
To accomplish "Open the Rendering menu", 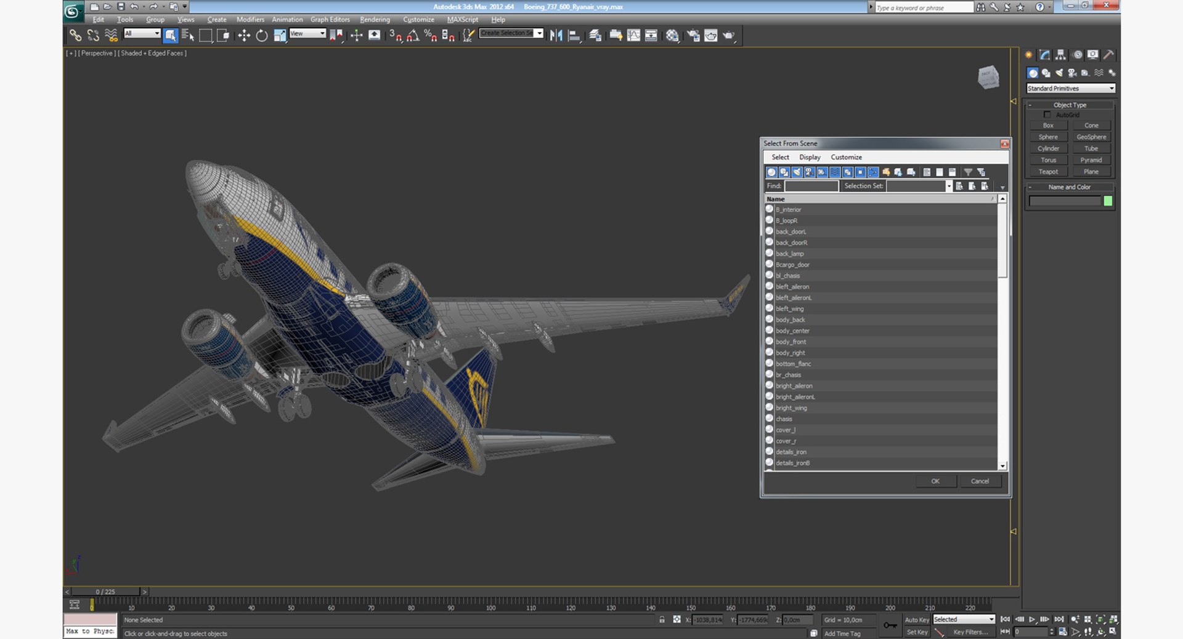I will click(375, 20).
